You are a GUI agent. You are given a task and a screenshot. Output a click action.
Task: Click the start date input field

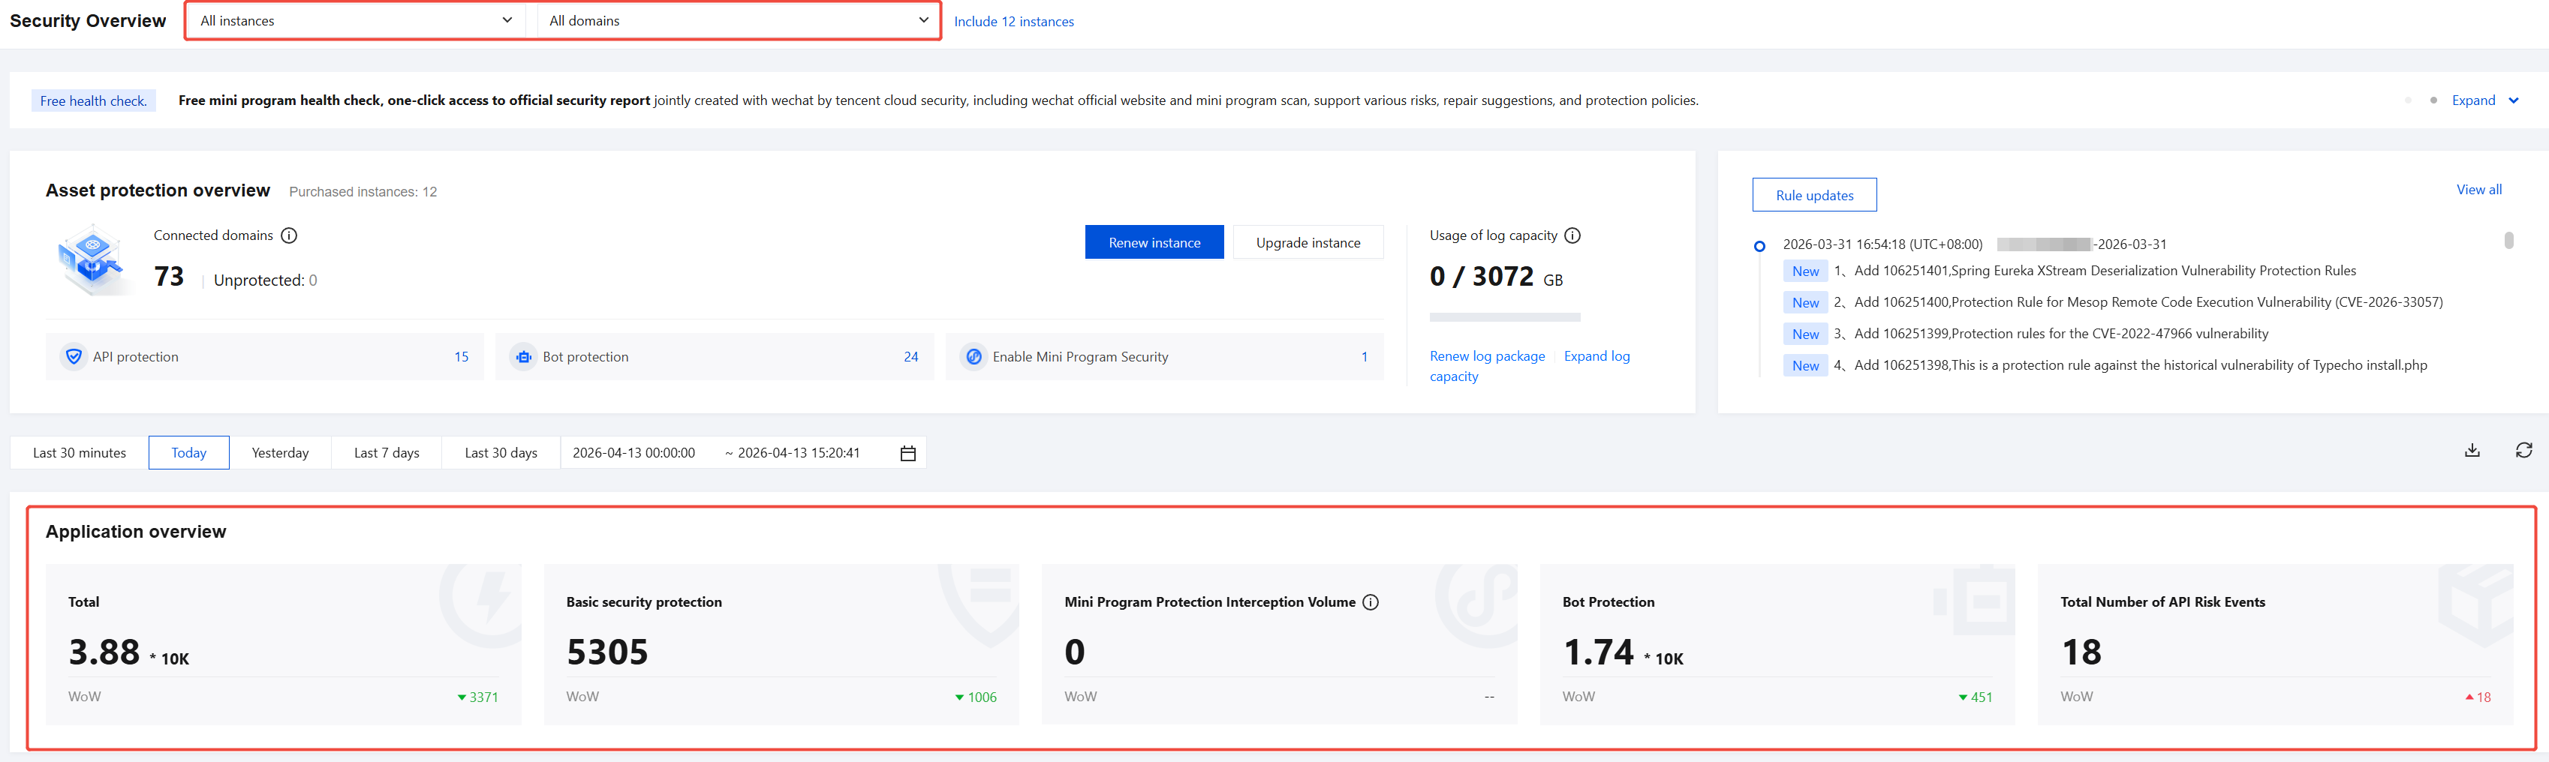[634, 453]
